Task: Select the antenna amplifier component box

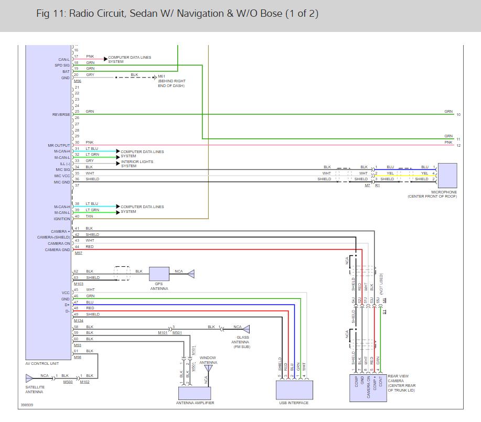Action: 195,393
